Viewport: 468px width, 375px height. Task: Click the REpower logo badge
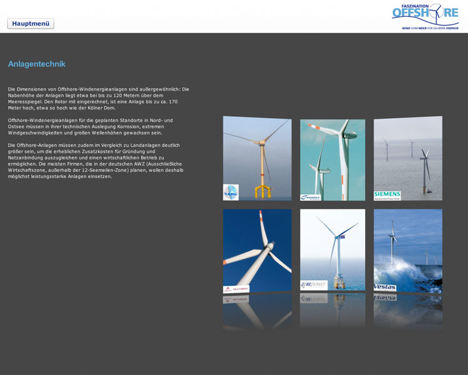313,284
